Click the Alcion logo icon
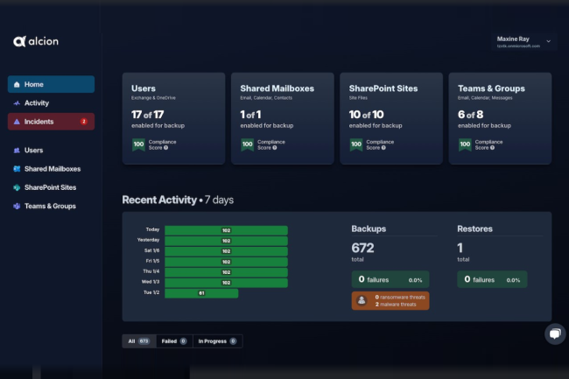 [x=18, y=41]
